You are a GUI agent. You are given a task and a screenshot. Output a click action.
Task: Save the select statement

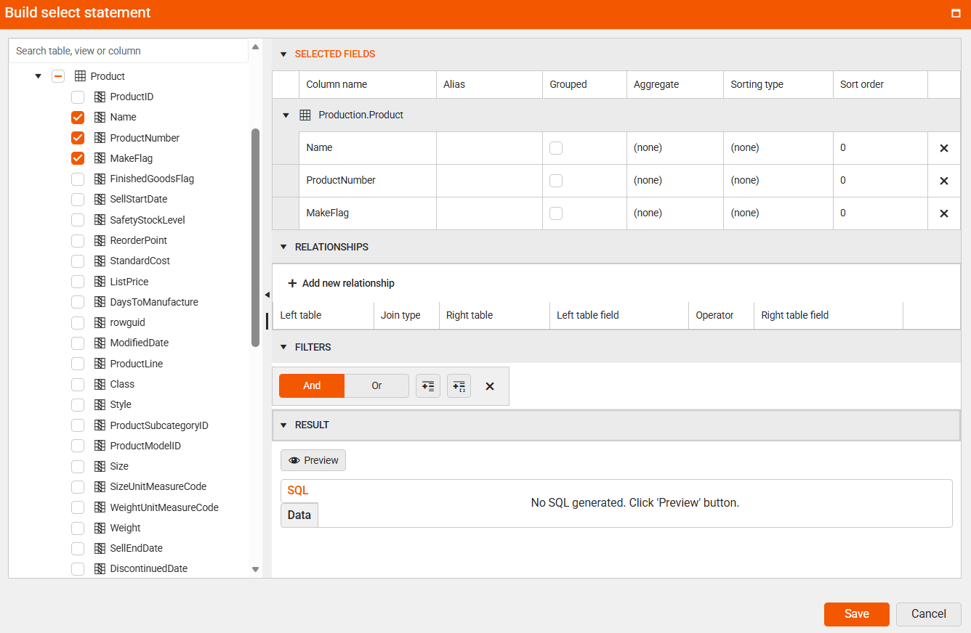[x=856, y=614]
